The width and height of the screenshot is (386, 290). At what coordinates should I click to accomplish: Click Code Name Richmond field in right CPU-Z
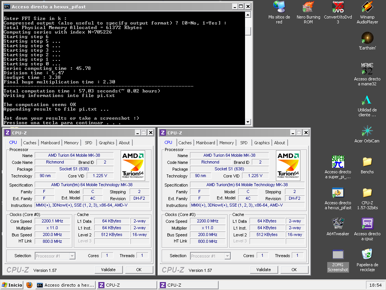point(210,162)
